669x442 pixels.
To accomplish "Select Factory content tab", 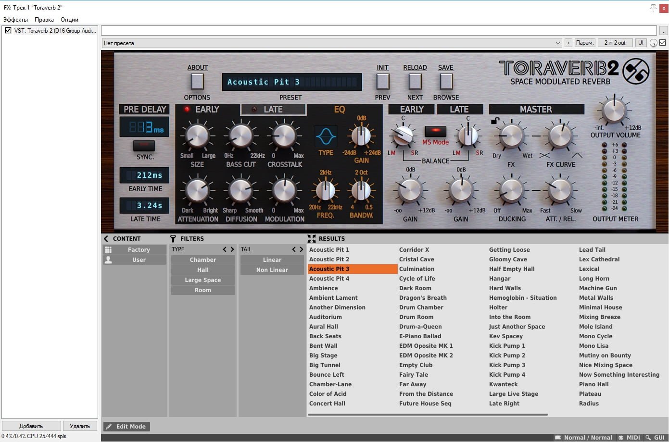I will click(x=135, y=250).
